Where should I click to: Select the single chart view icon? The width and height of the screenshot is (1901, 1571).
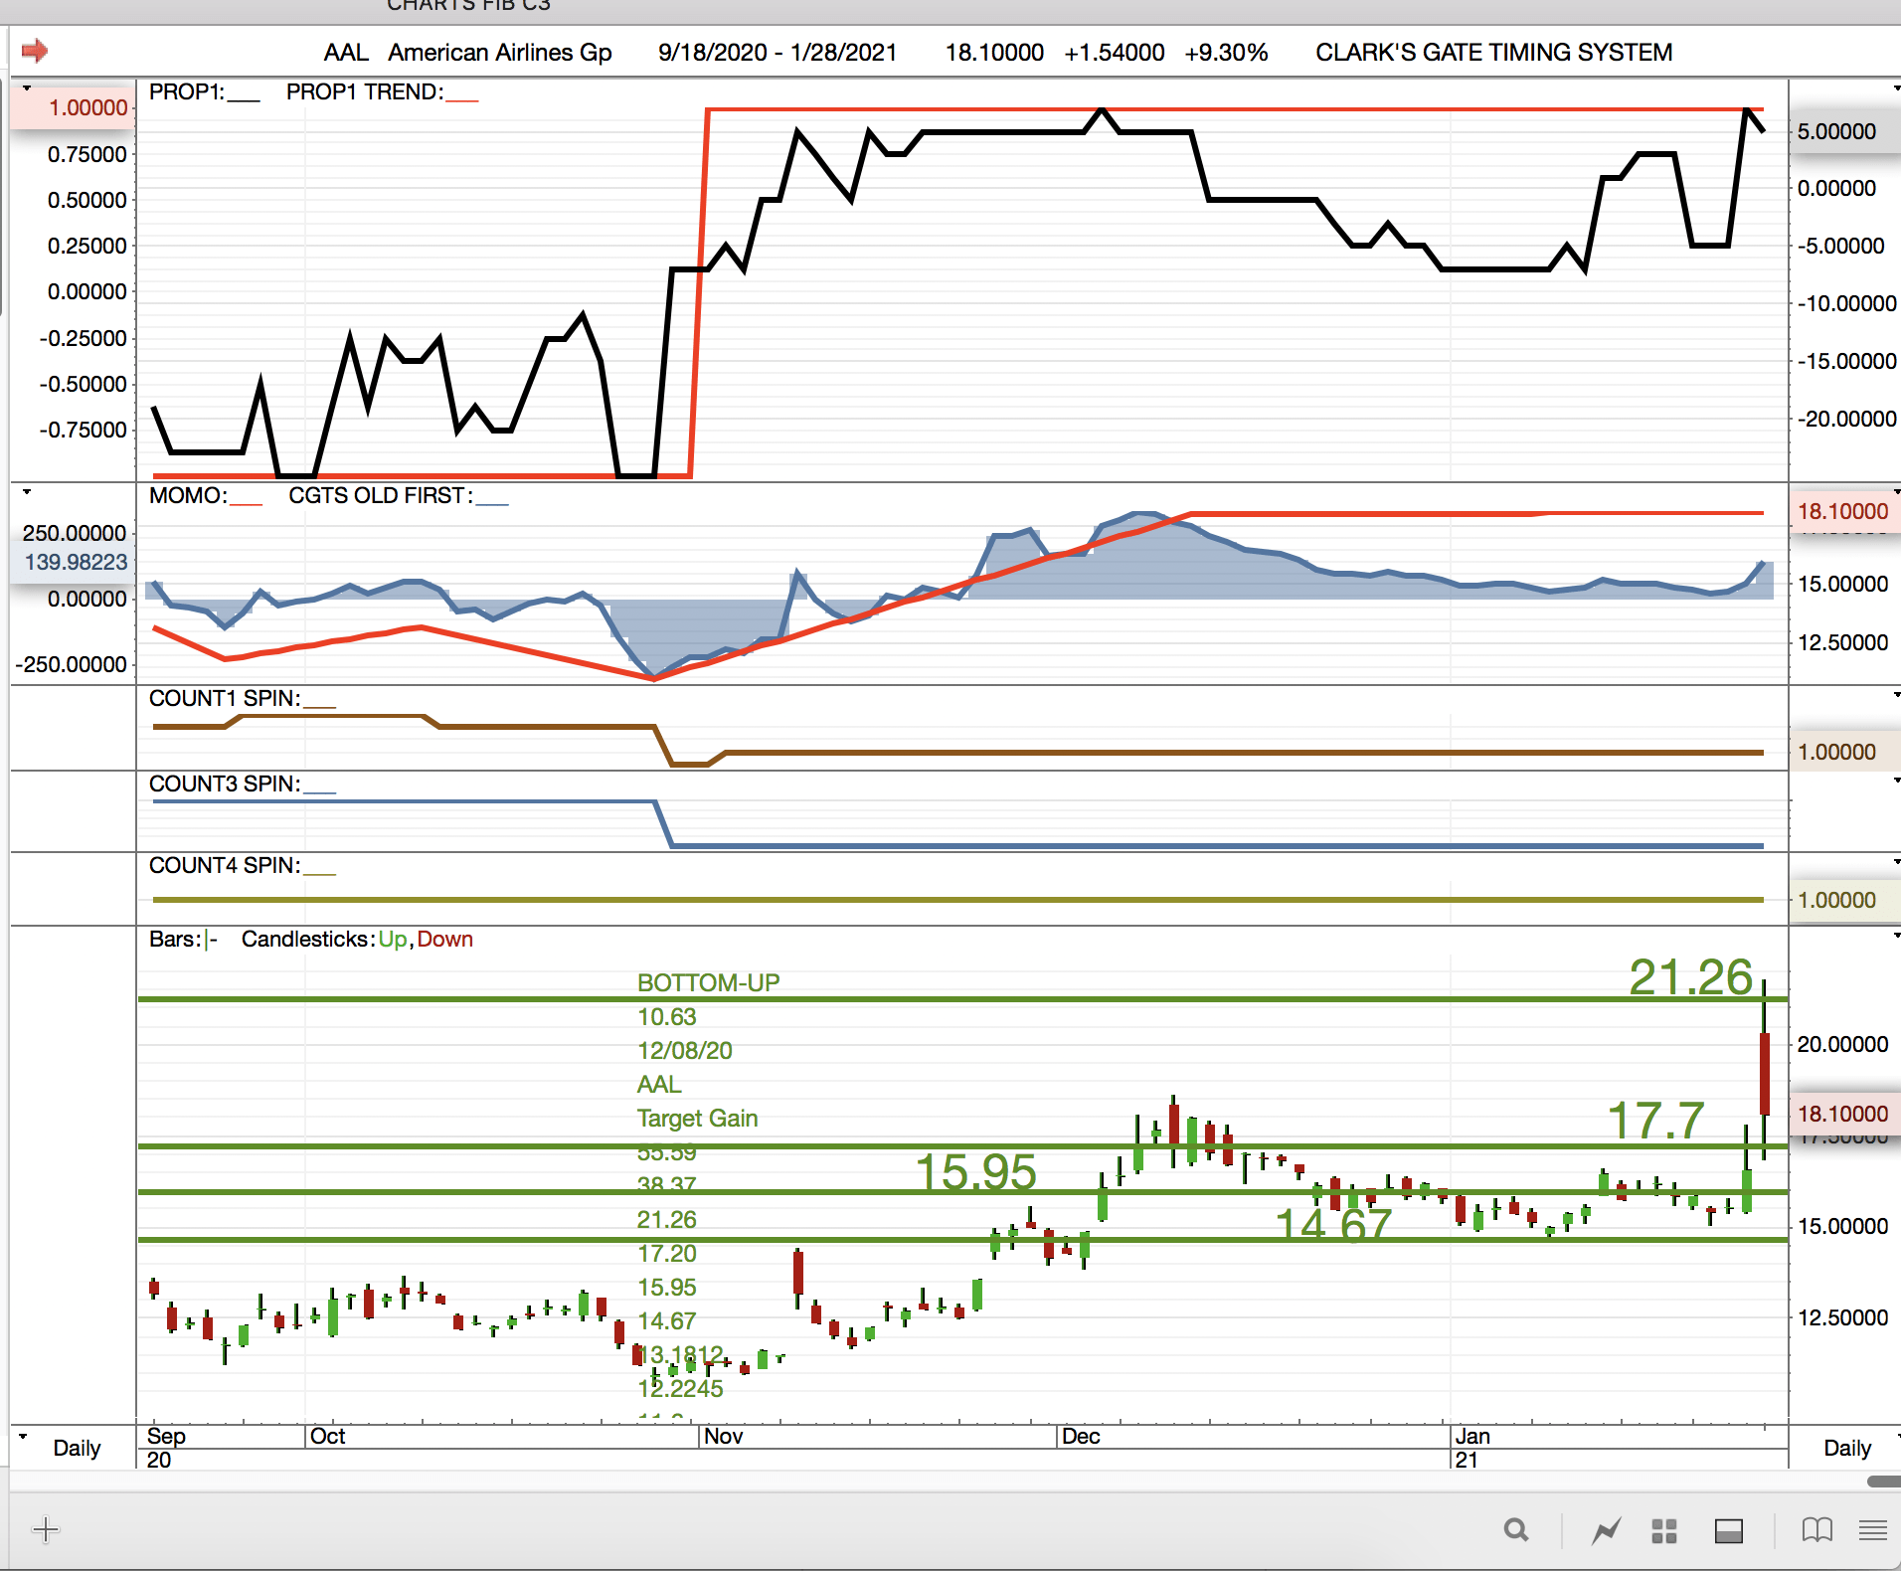1606,1530
